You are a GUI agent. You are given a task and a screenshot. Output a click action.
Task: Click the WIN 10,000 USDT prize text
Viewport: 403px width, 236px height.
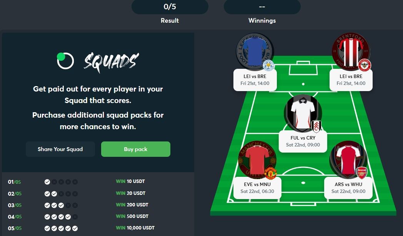point(135,228)
